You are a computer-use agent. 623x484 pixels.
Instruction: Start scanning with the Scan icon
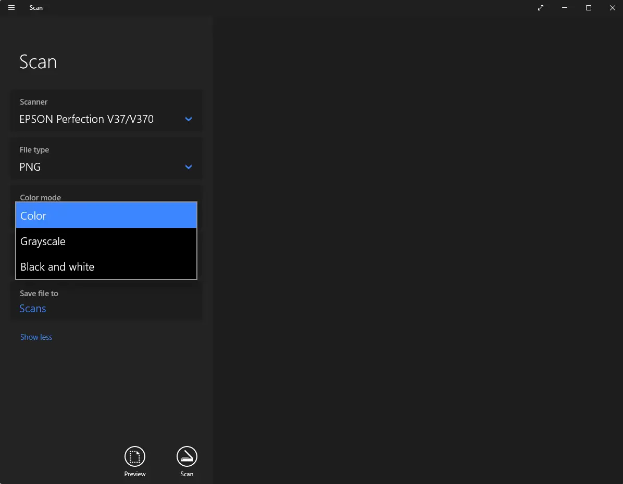click(187, 457)
